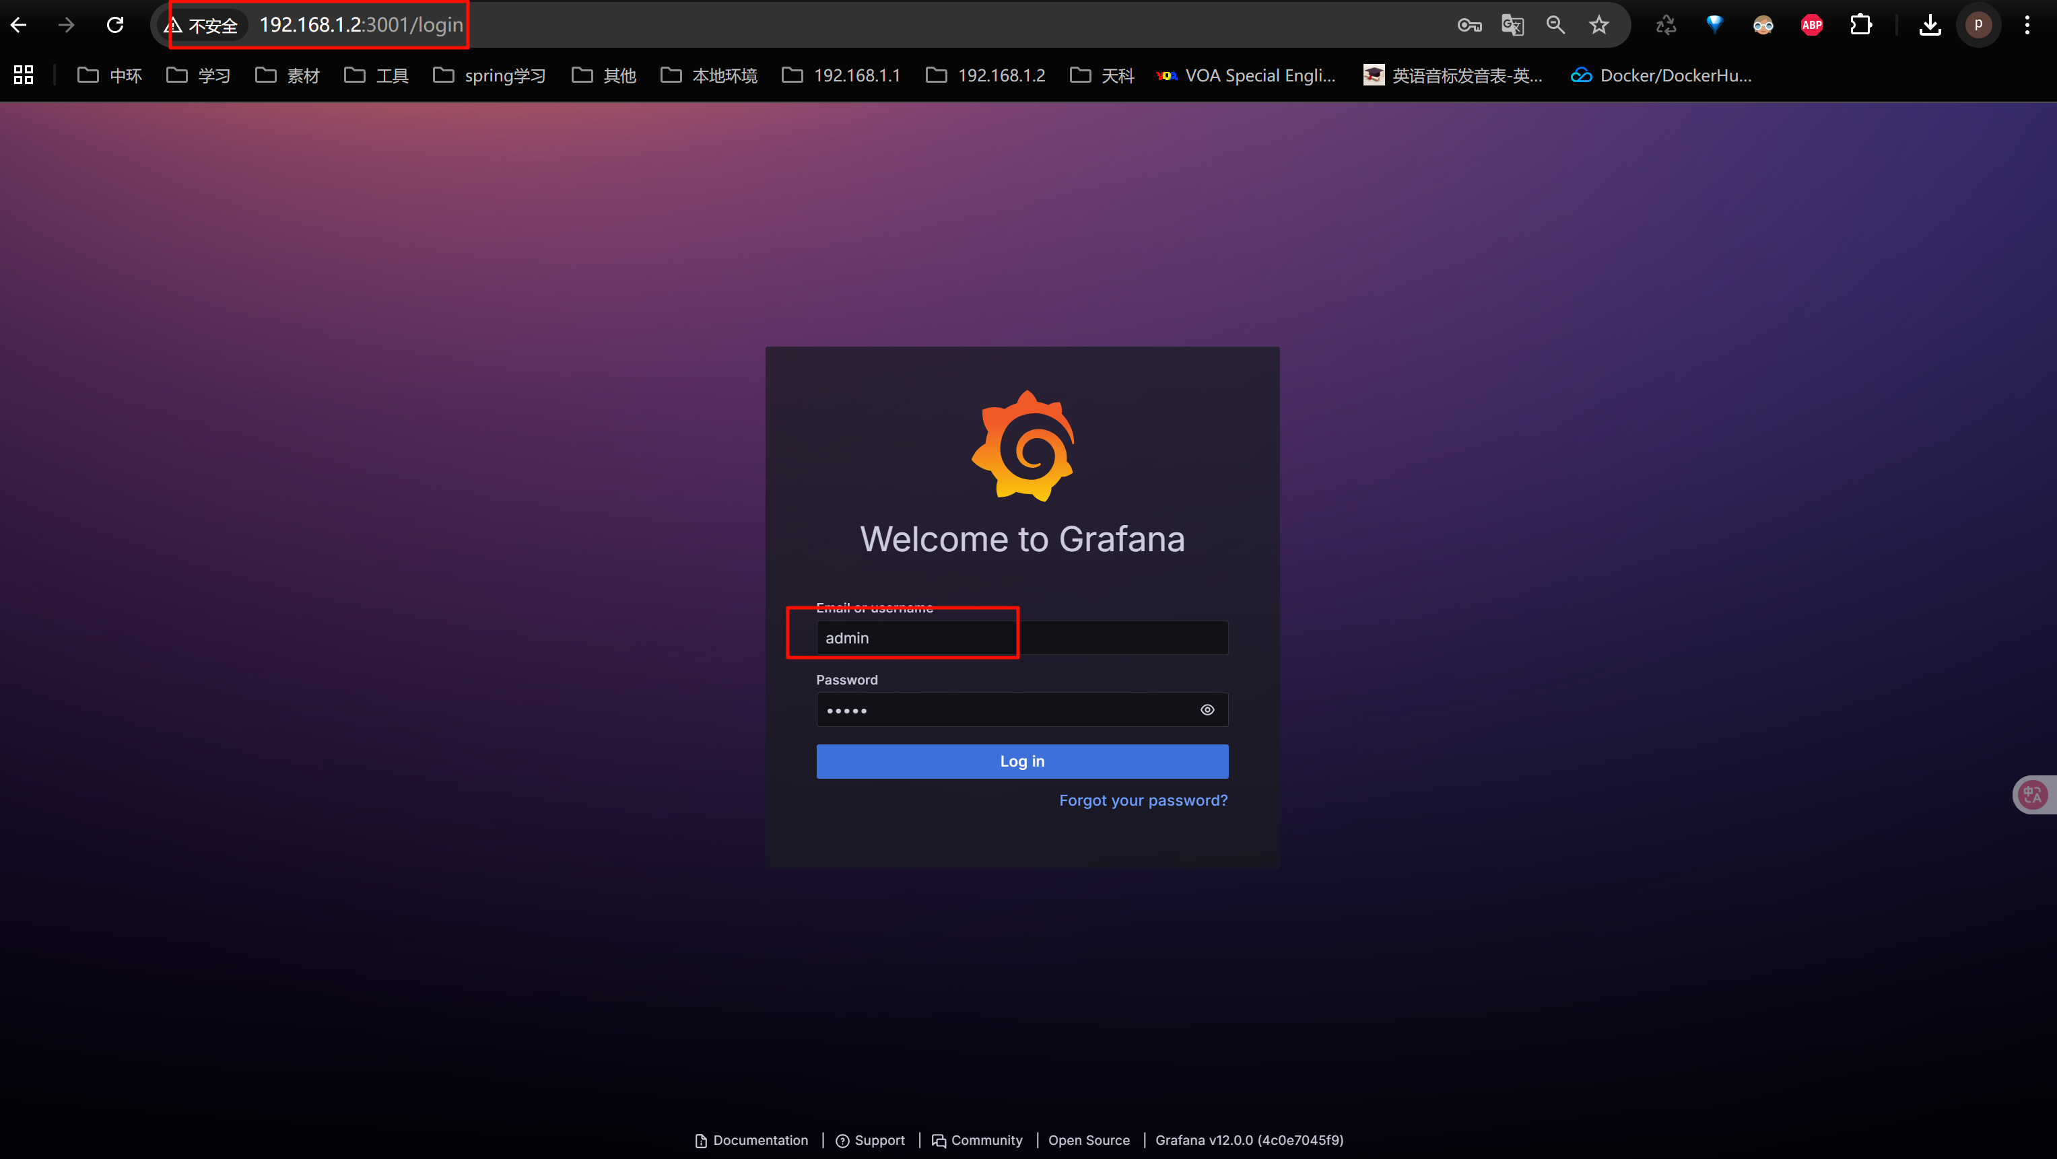The height and width of the screenshot is (1159, 2057).
Task: Go back using browser back arrow
Action: [18, 25]
